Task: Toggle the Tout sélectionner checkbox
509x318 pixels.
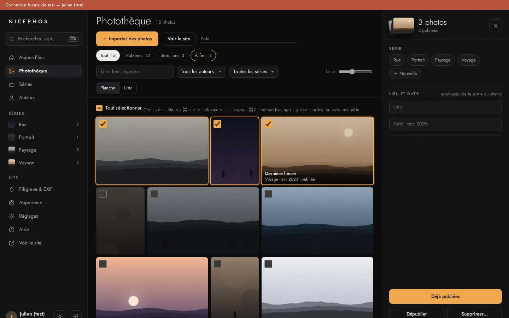Action: point(99,108)
